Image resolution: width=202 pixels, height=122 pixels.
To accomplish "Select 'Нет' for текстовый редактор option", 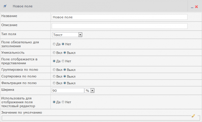I will pos(63,102).
